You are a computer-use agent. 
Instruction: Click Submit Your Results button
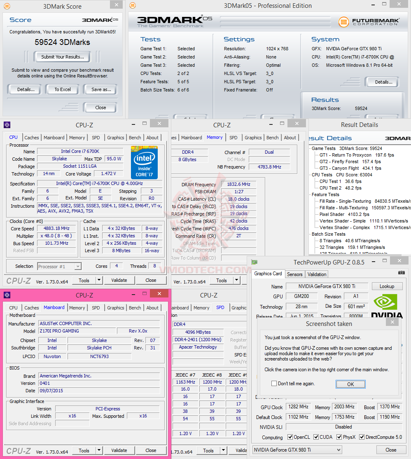[62, 57]
